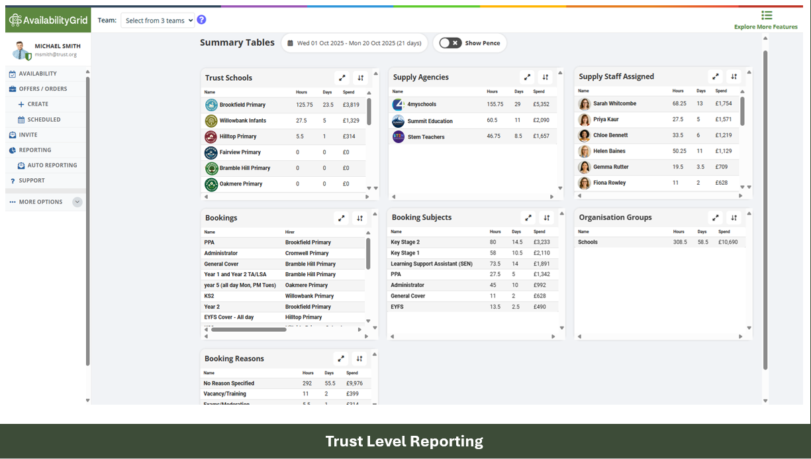811x459 pixels.
Task: Click the Bookings table horizontal scrollbar
Action: pyautogui.click(x=249, y=329)
